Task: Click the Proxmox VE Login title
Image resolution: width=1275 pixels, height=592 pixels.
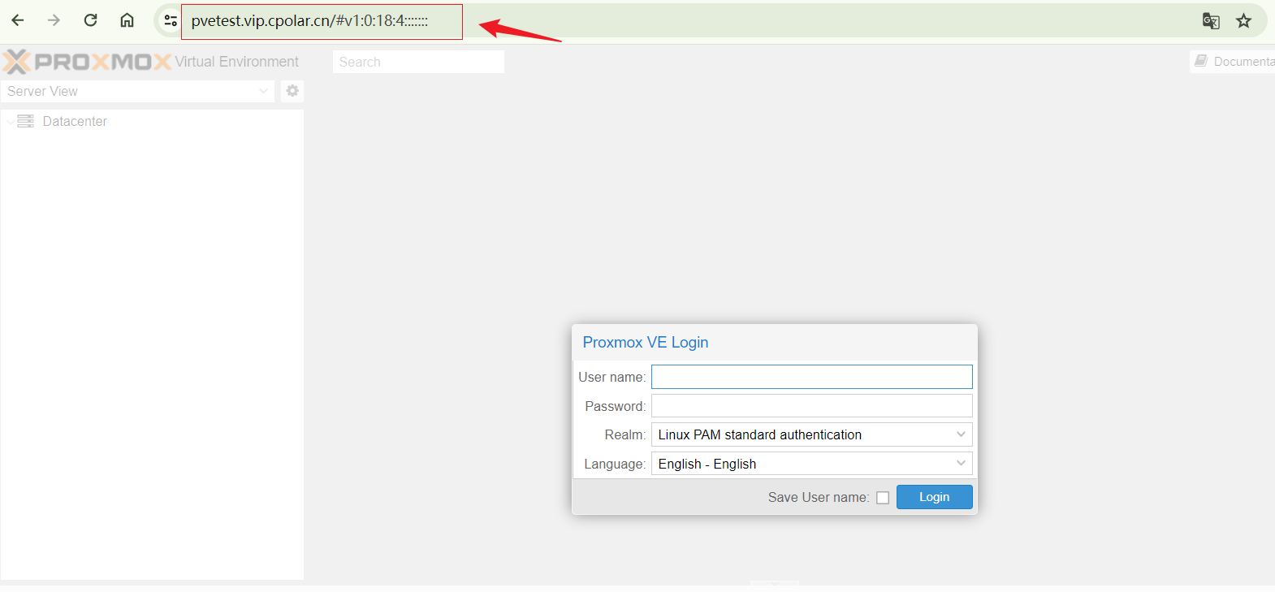Action: pyautogui.click(x=646, y=342)
